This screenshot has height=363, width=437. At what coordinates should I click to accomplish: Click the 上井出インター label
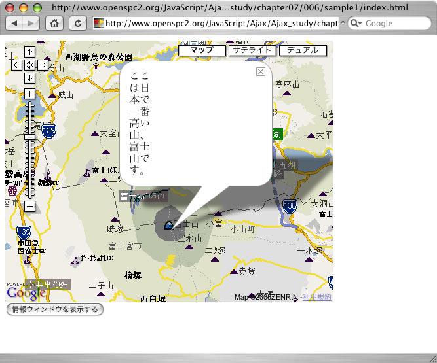[x=48, y=285]
